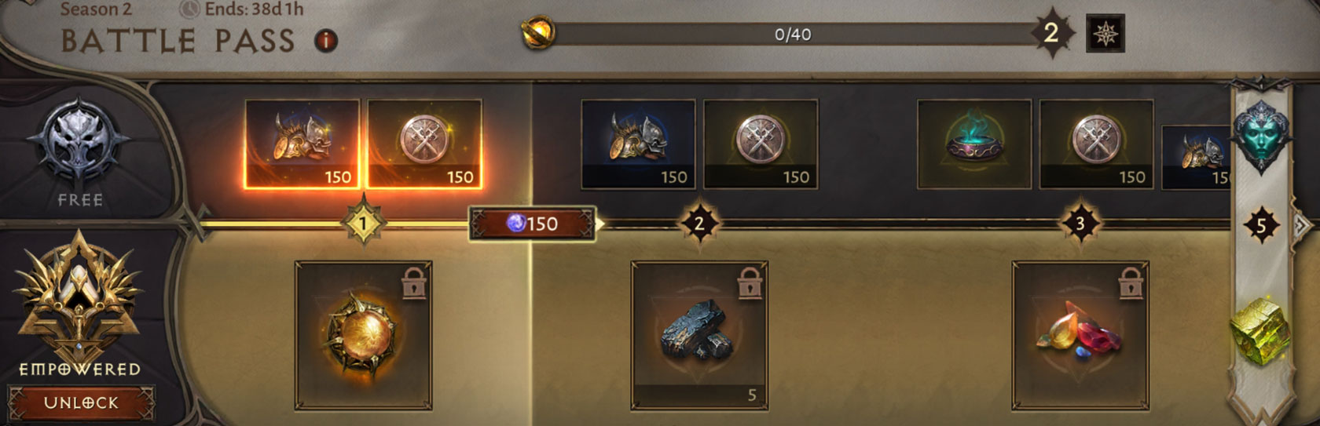
Task: Click the locked dark ore empowered reward
Action: coord(699,336)
